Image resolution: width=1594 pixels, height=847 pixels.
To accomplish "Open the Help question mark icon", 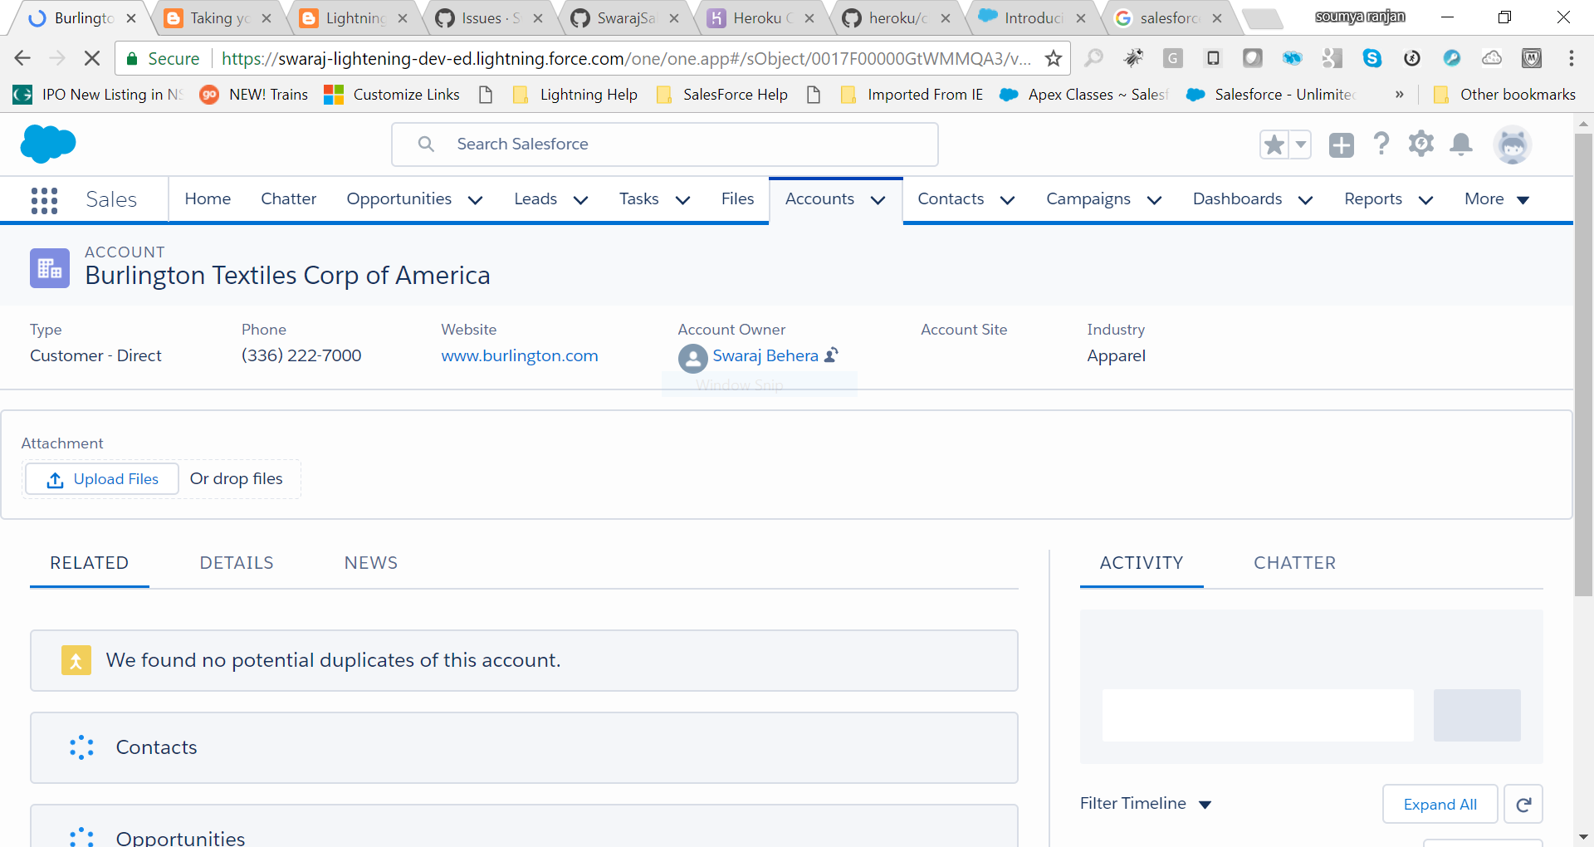I will (1381, 144).
